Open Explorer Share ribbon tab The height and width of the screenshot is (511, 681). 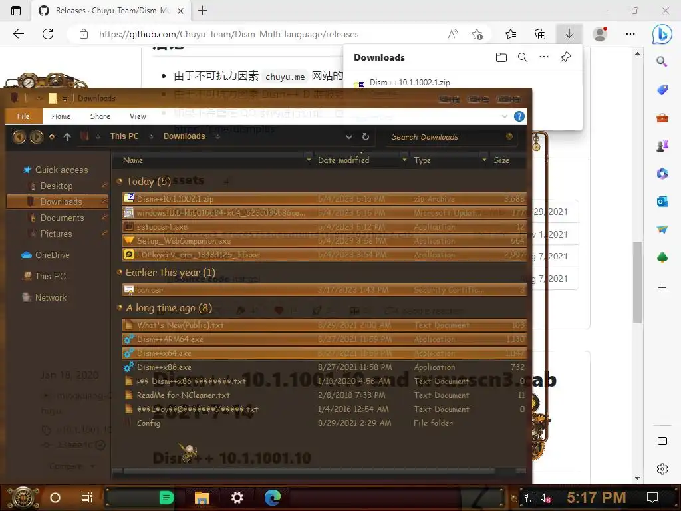tap(100, 116)
